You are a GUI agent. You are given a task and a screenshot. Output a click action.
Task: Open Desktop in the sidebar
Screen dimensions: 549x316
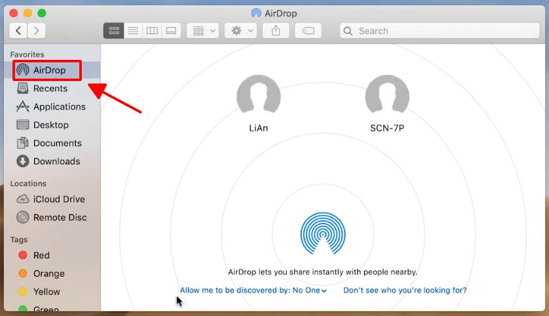(52, 125)
